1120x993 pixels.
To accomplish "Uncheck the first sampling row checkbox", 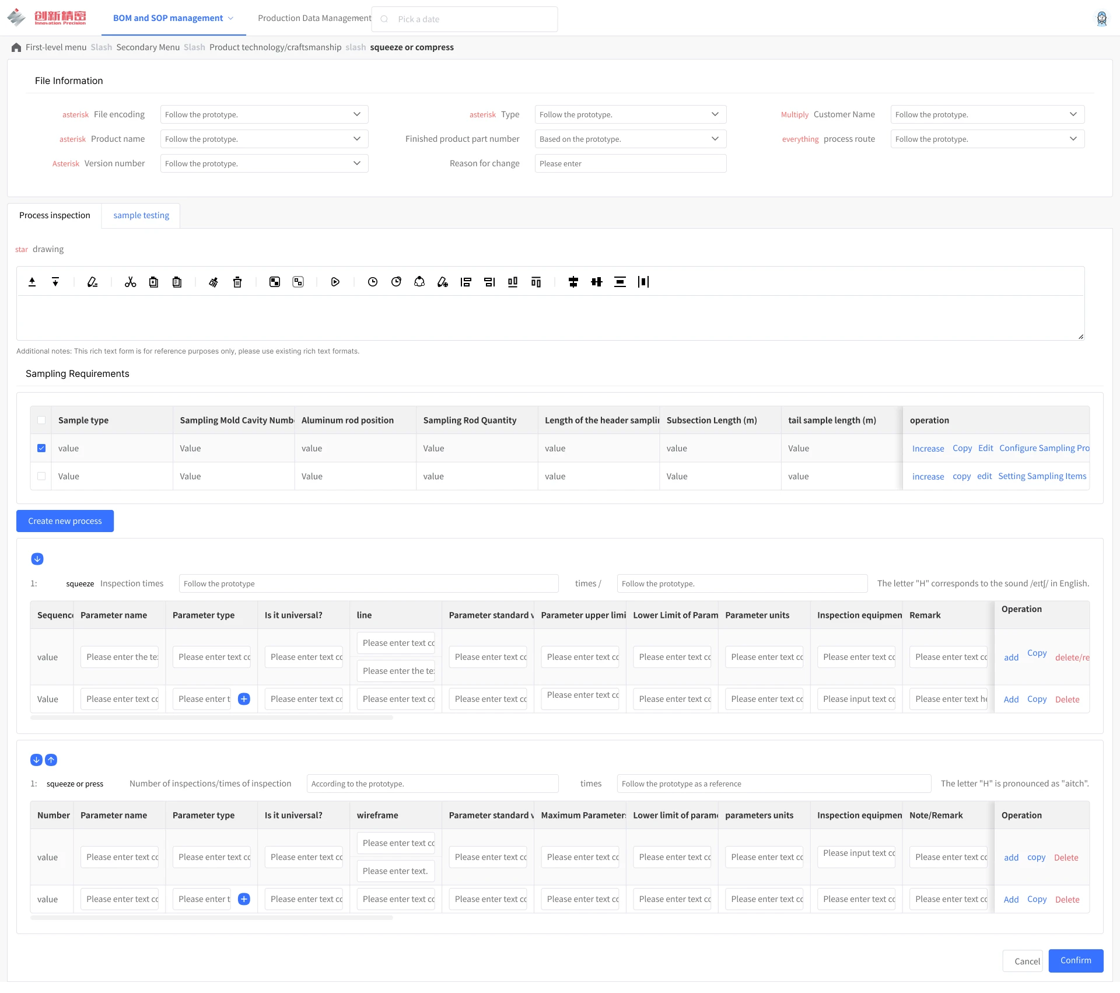I will [41, 448].
